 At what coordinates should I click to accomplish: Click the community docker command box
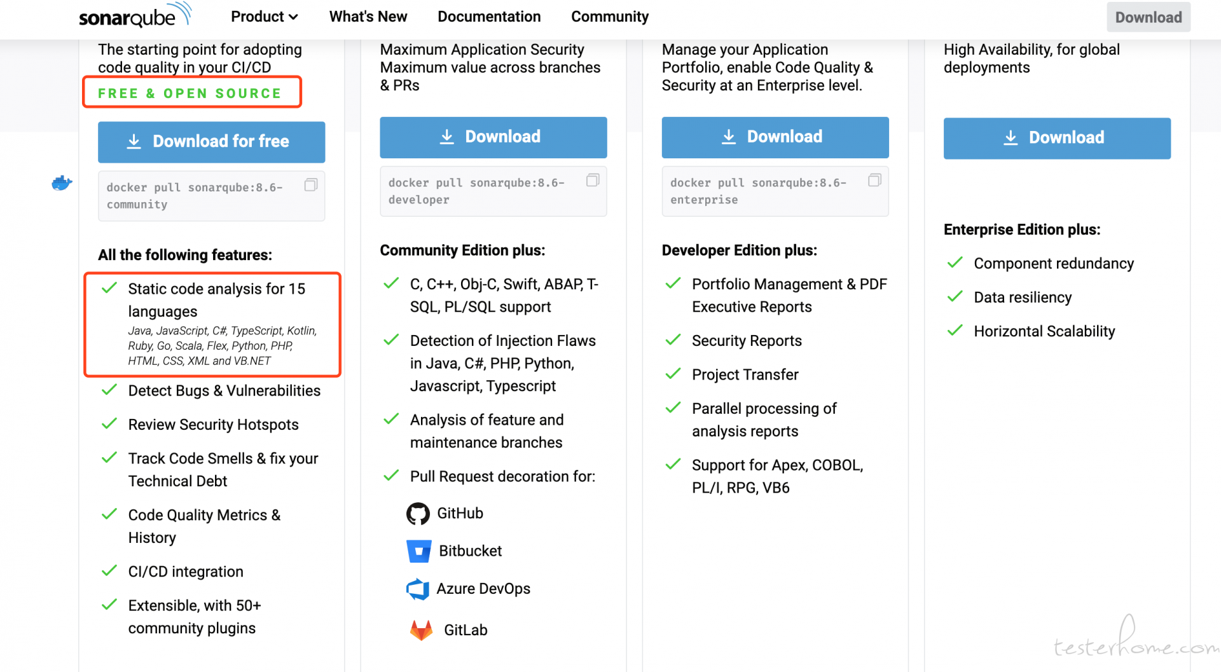pos(212,196)
